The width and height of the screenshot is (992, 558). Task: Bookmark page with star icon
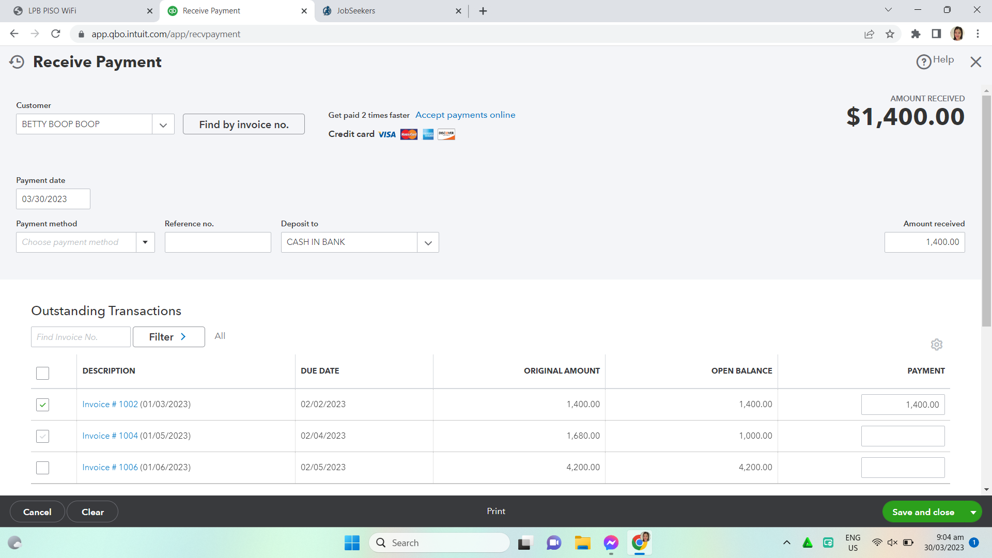tap(890, 34)
